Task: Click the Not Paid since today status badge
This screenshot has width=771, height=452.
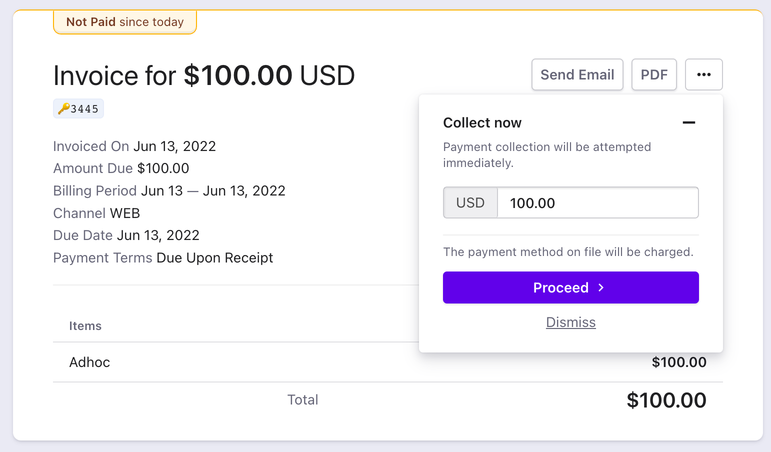Action: click(x=125, y=22)
